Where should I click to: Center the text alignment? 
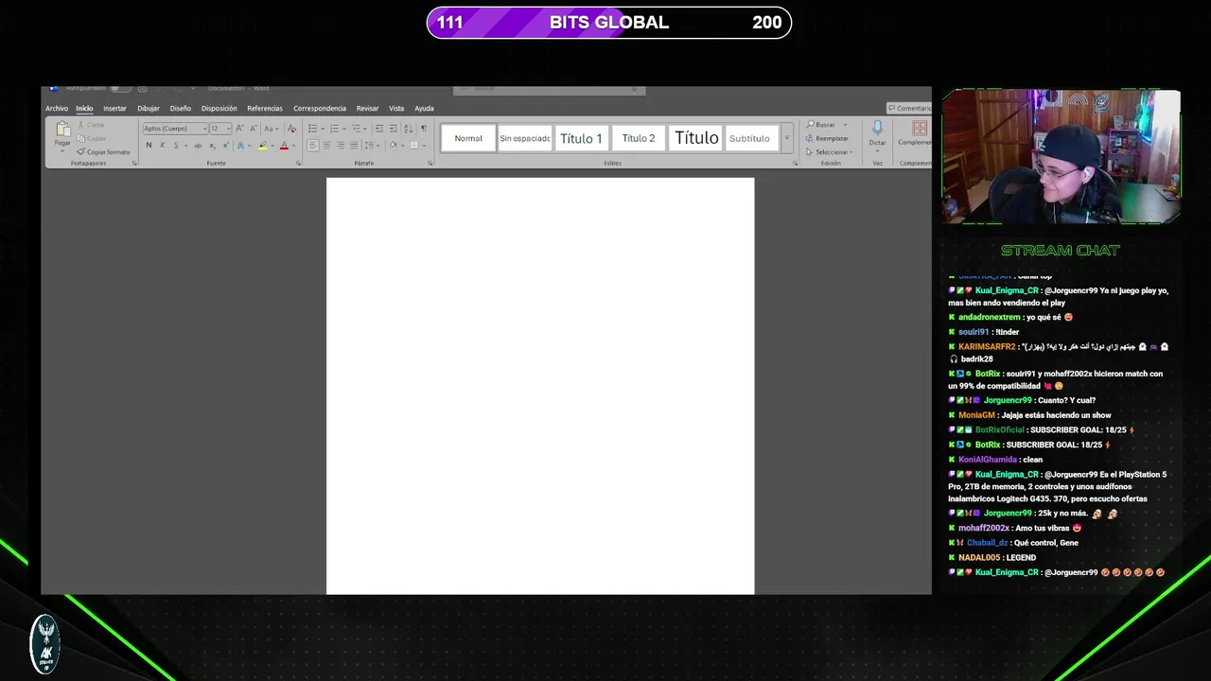pyautogui.click(x=326, y=145)
